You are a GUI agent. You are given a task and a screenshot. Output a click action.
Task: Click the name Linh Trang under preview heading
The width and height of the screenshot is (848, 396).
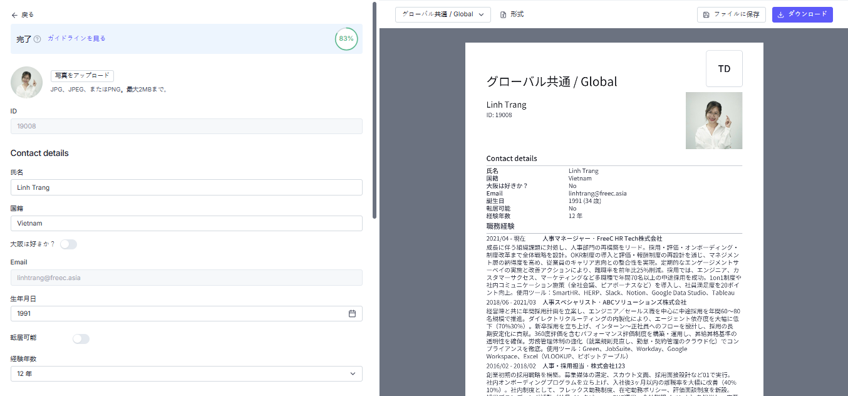click(506, 105)
